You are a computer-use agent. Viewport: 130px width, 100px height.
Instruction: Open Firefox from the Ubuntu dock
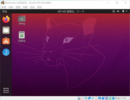[6, 19]
